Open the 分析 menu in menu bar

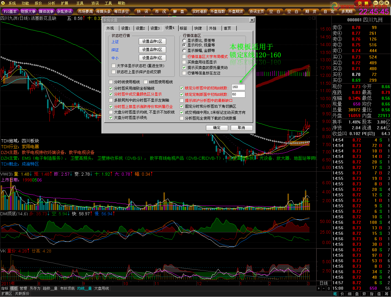[x=51, y=3]
